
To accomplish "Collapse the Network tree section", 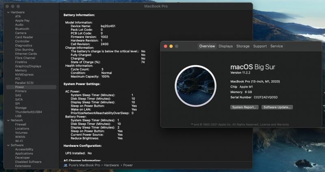I will coord(8,120).
